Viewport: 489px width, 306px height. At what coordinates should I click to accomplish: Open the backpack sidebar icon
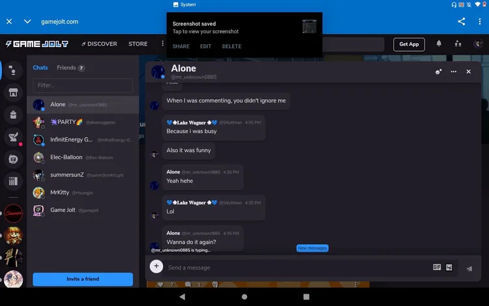[13, 115]
